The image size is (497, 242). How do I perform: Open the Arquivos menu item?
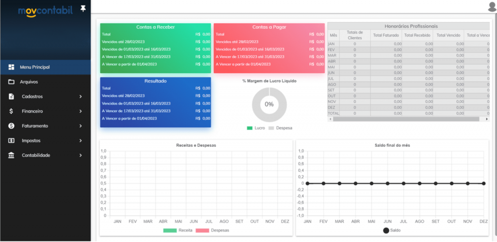point(29,82)
